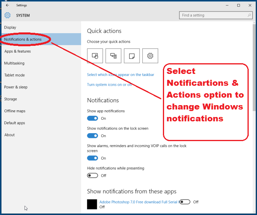Maximize the Settings window
257x215 pixels.
238,5
